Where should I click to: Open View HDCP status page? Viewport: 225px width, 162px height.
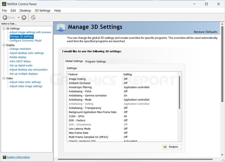point(20,61)
